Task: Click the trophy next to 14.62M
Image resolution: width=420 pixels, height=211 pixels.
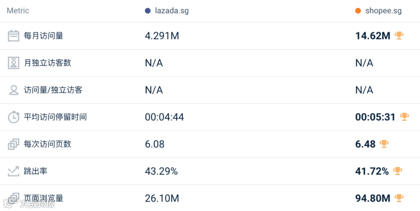Action: point(399,36)
